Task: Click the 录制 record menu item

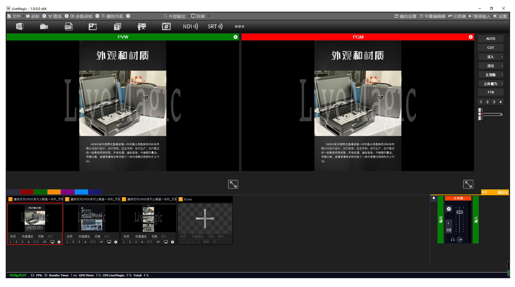Action: (33, 16)
